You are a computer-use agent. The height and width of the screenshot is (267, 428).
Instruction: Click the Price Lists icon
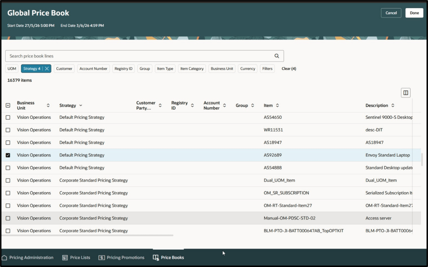click(65, 258)
